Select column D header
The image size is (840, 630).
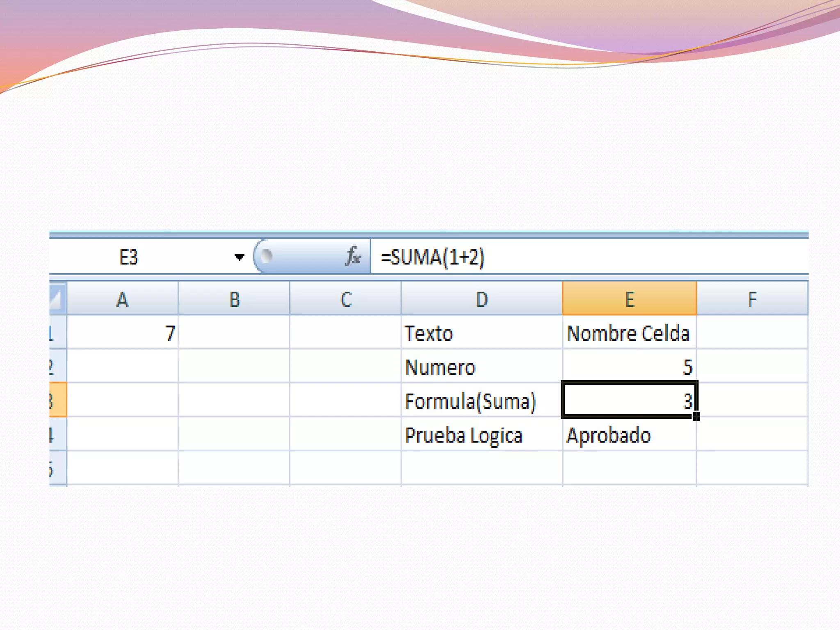(482, 299)
